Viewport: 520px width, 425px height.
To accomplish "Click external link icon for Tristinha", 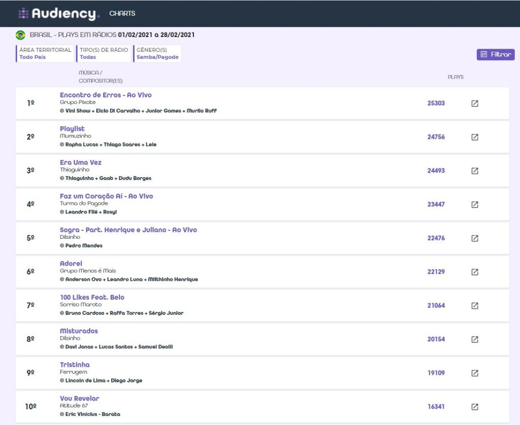I will 474,373.
